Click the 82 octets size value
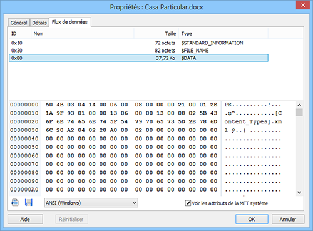 click(165, 51)
